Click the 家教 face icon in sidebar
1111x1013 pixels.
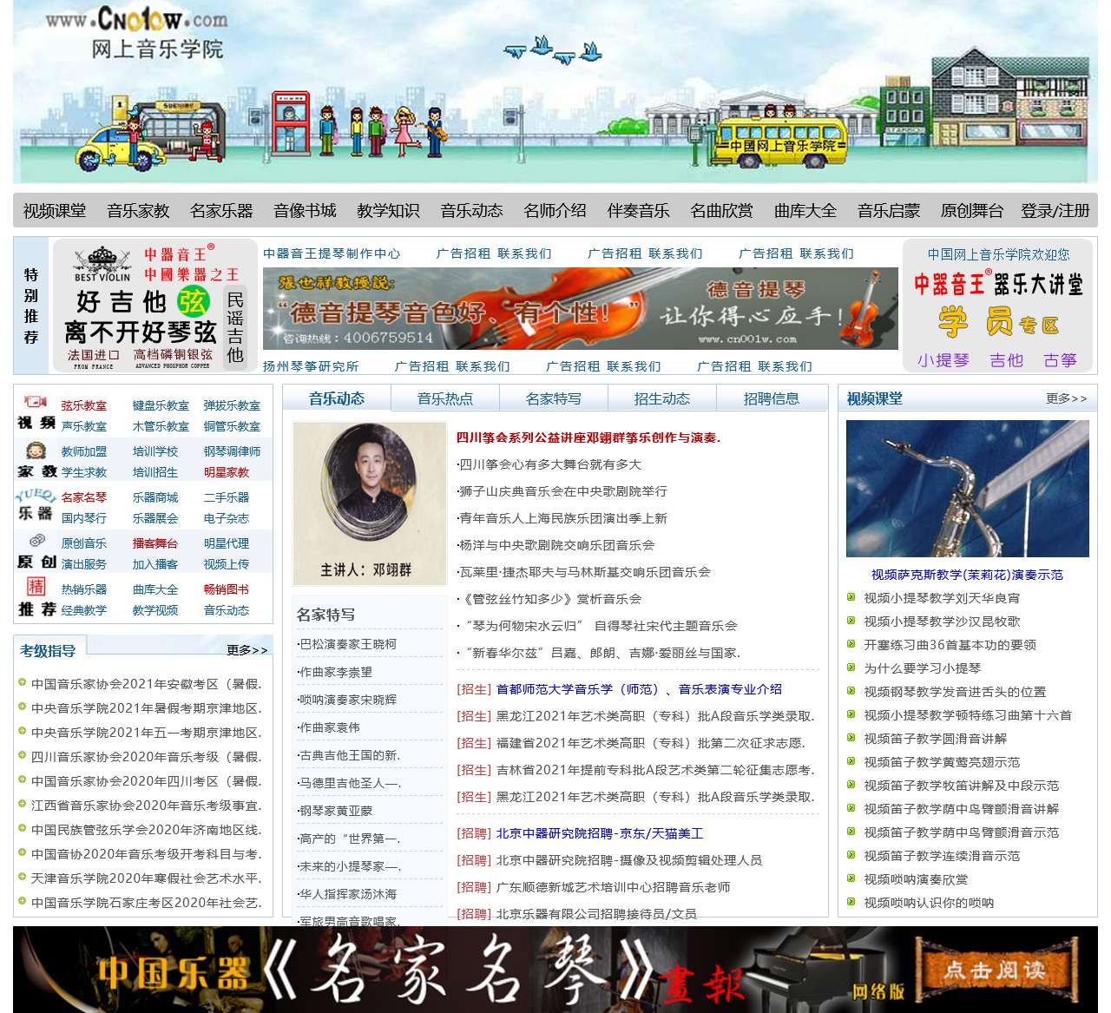point(36,451)
